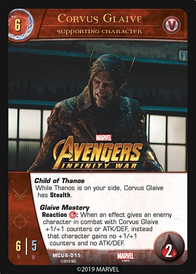Viewport: 196px width, 274px height.
Task: Click the shield defense icon
Action: click(34, 257)
